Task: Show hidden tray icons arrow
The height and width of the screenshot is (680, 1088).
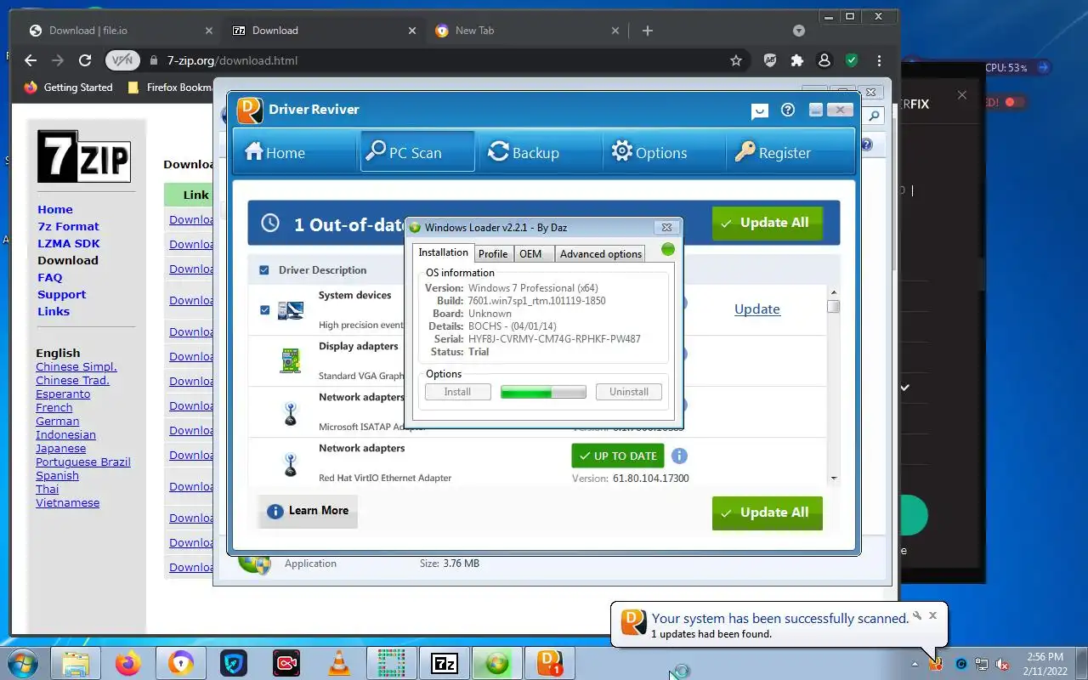Action: click(x=915, y=664)
